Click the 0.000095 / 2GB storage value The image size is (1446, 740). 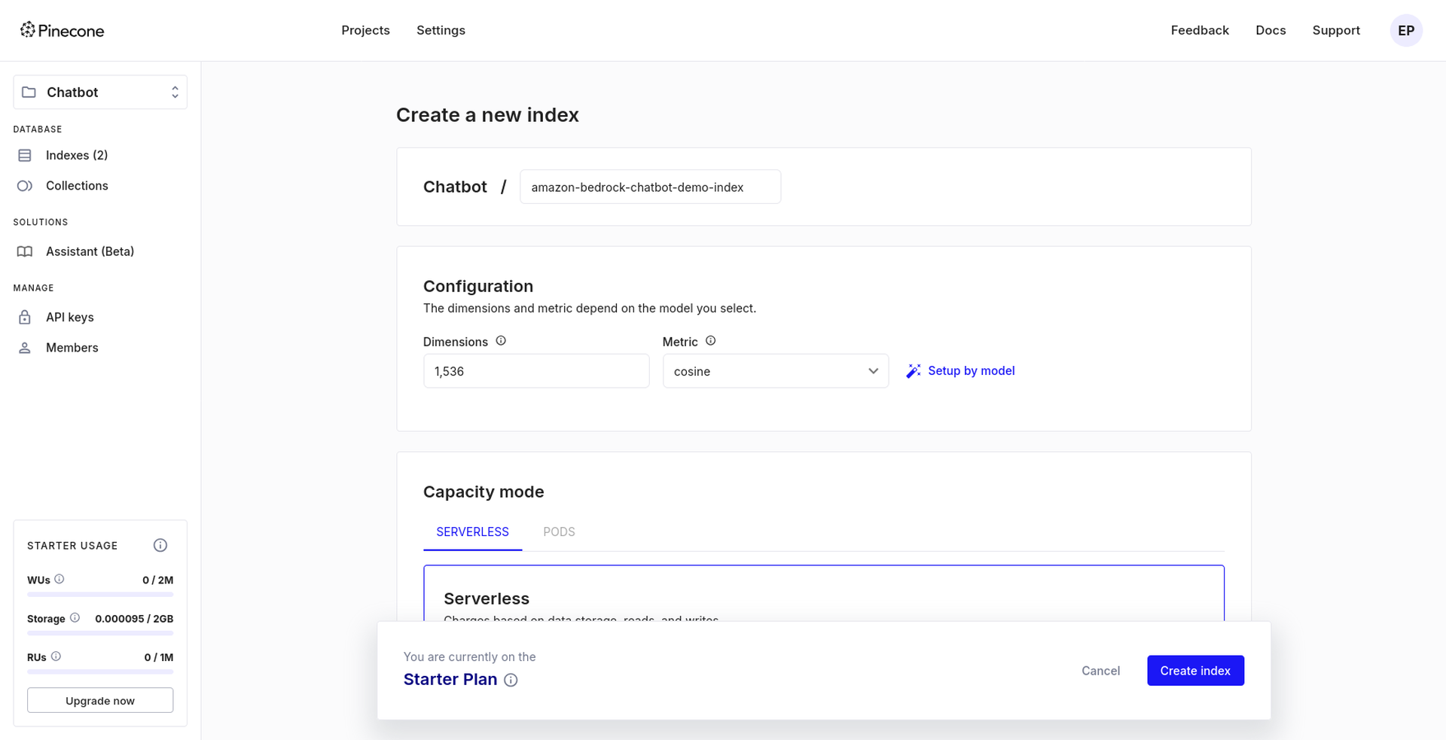(134, 619)
